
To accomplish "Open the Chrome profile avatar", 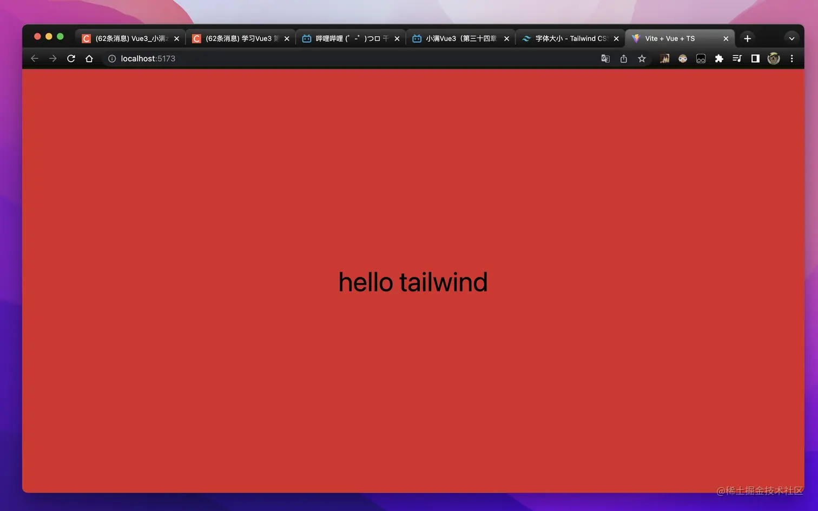I will click(x=774, y=58).
